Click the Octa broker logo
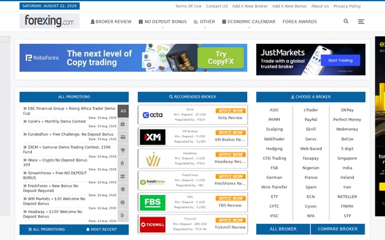 152,115
